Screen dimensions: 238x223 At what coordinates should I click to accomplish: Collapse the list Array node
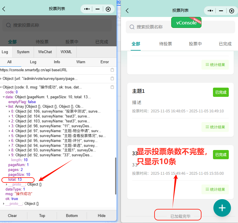(x=7, y=107)
